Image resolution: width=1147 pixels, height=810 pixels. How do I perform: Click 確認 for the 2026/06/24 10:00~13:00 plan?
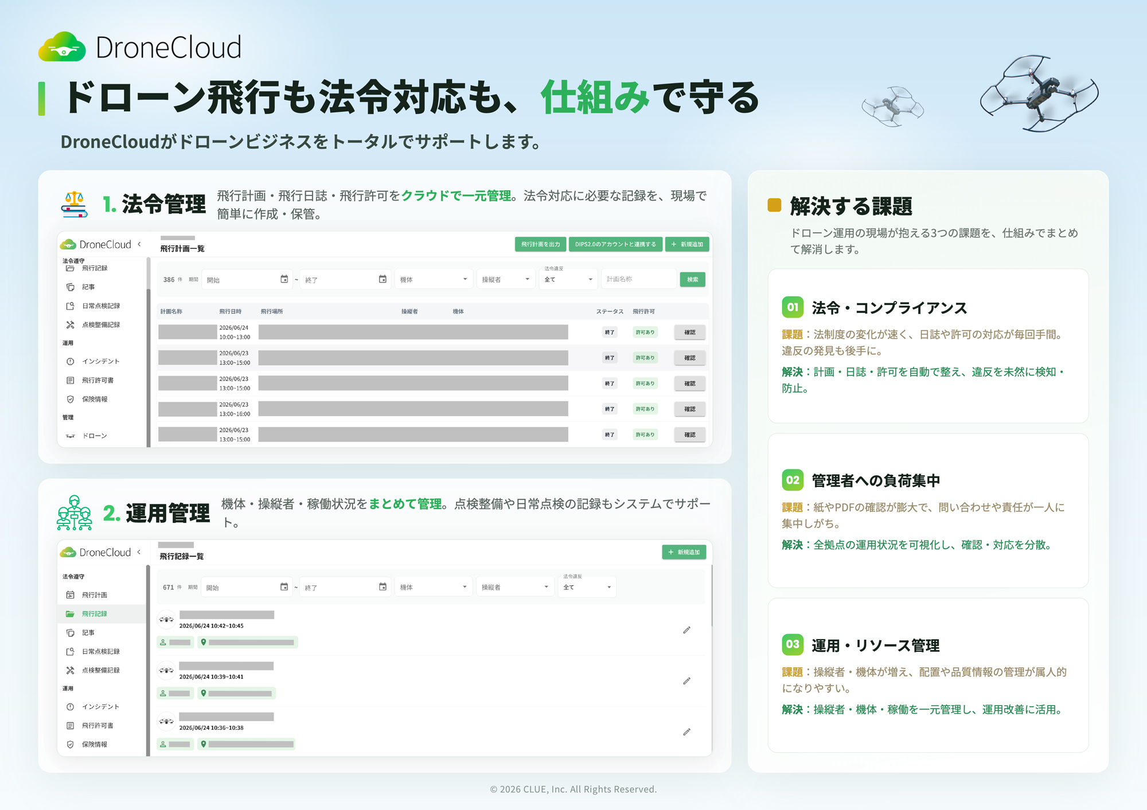tap(690, 332)
